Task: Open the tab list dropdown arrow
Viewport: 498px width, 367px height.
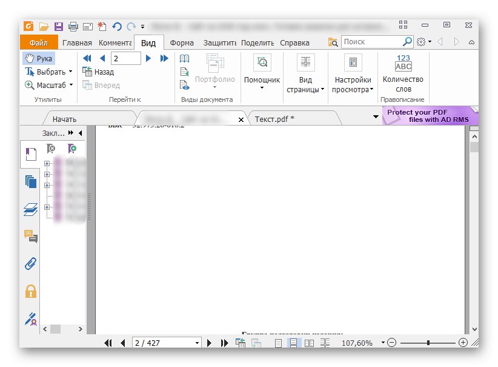Action: (376, 116)
